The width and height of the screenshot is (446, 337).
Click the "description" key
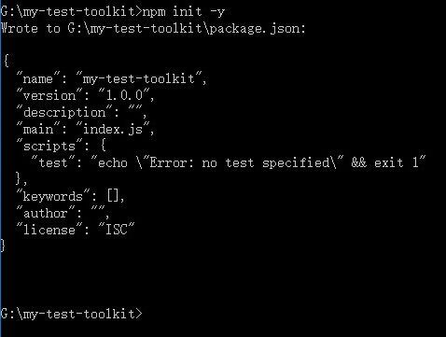[x=64, y=112]
